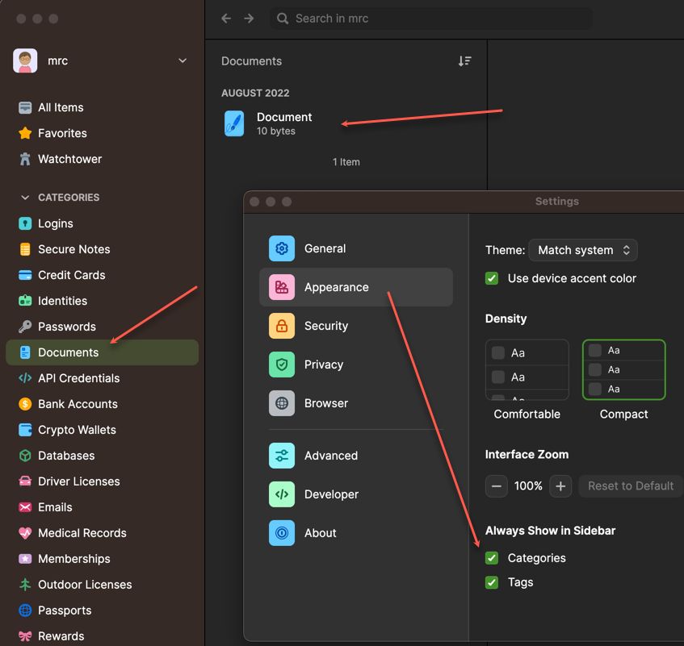Viewport: 684px width, 646px height.
Task: Collapse the Categories section chevron
Action: click(x=25, y=198)
